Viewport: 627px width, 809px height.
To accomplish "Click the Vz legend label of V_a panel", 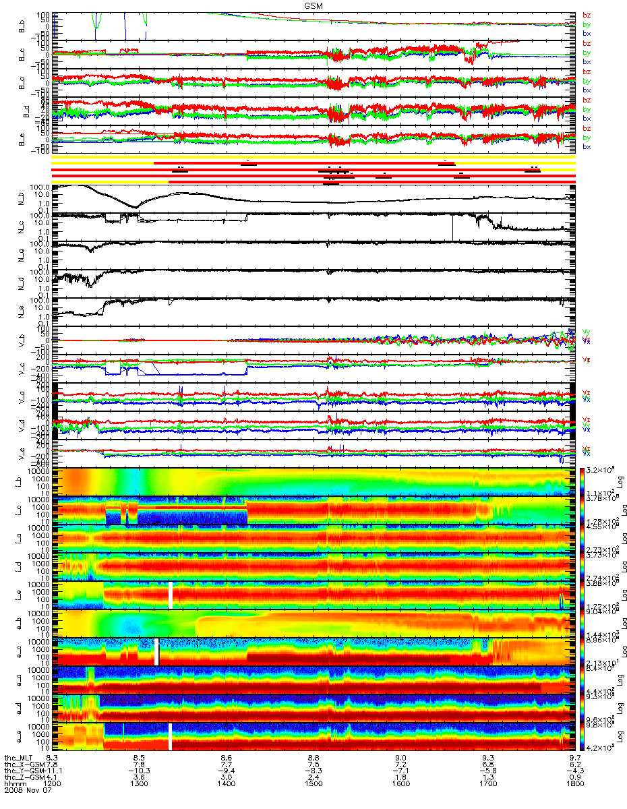I will [x=586, y=392].
